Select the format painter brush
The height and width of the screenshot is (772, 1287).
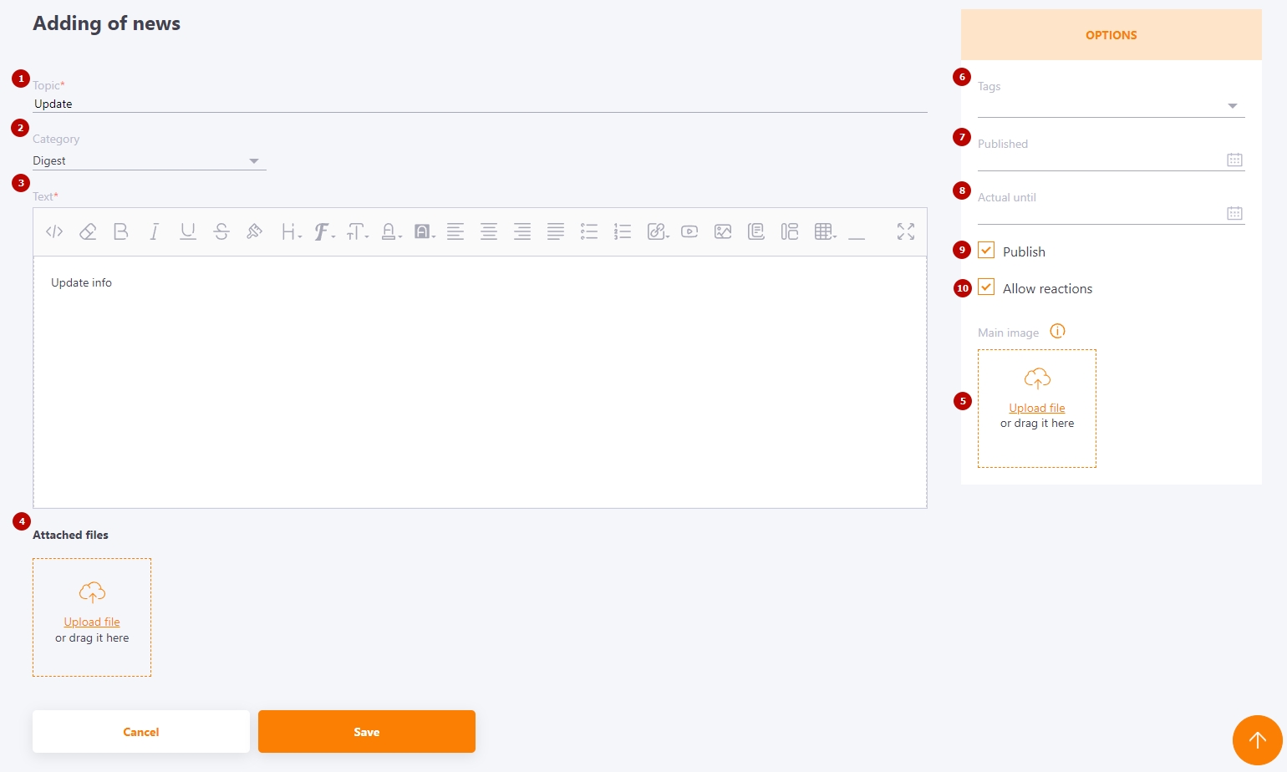tap(255, 231)
